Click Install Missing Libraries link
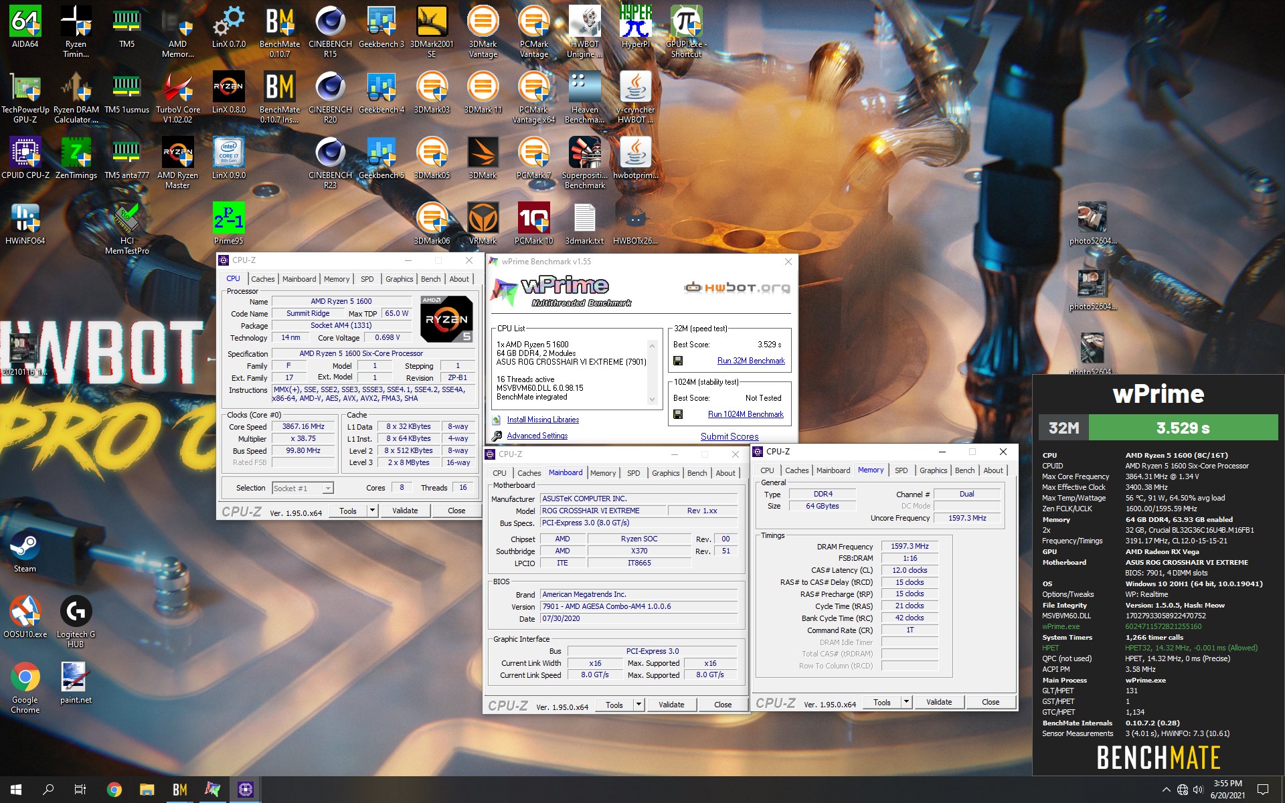 point(543,420)
